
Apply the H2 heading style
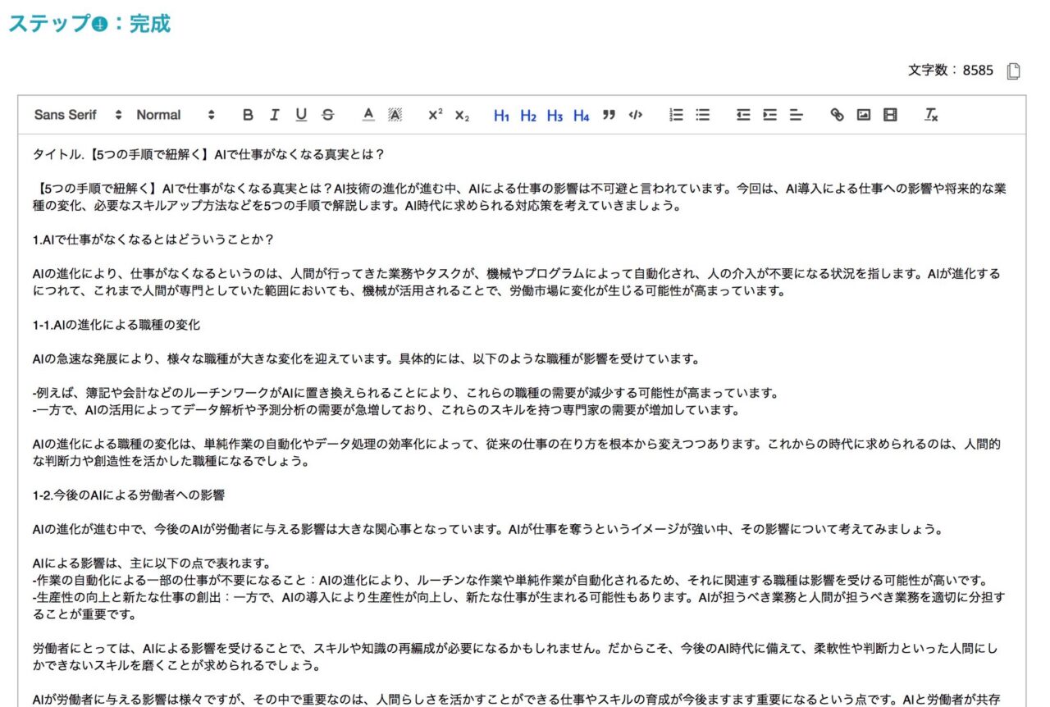[x=528, y=116]
